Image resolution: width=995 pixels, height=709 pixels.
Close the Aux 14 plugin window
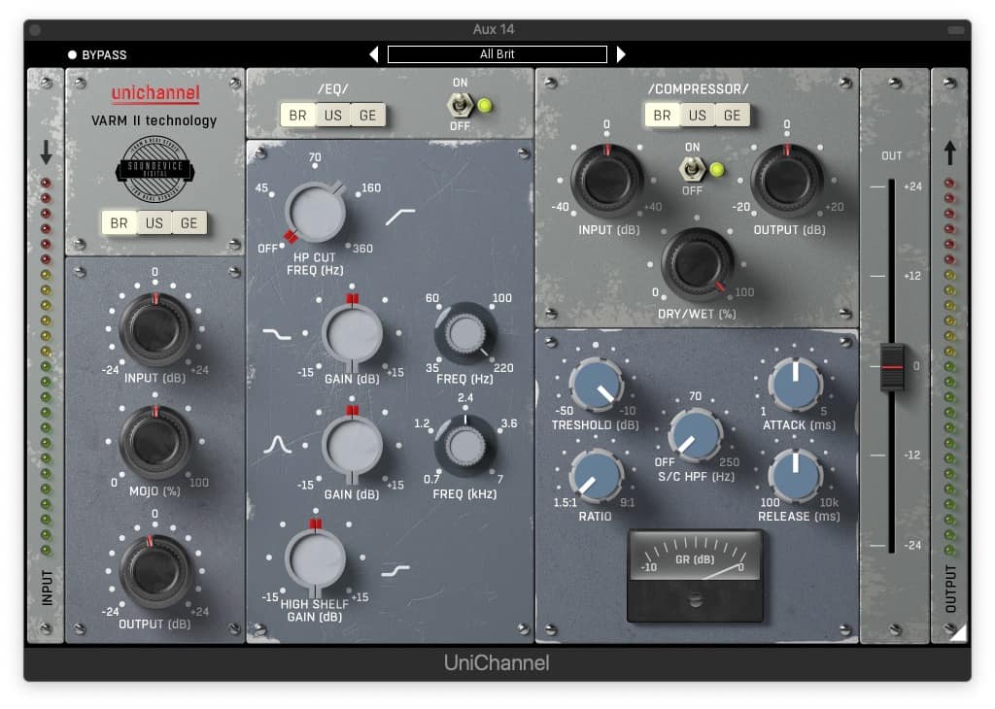tap(35, 30)
